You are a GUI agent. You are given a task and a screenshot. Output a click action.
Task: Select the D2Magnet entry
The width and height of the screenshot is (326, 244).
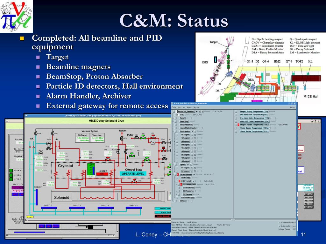coord(186,171)
